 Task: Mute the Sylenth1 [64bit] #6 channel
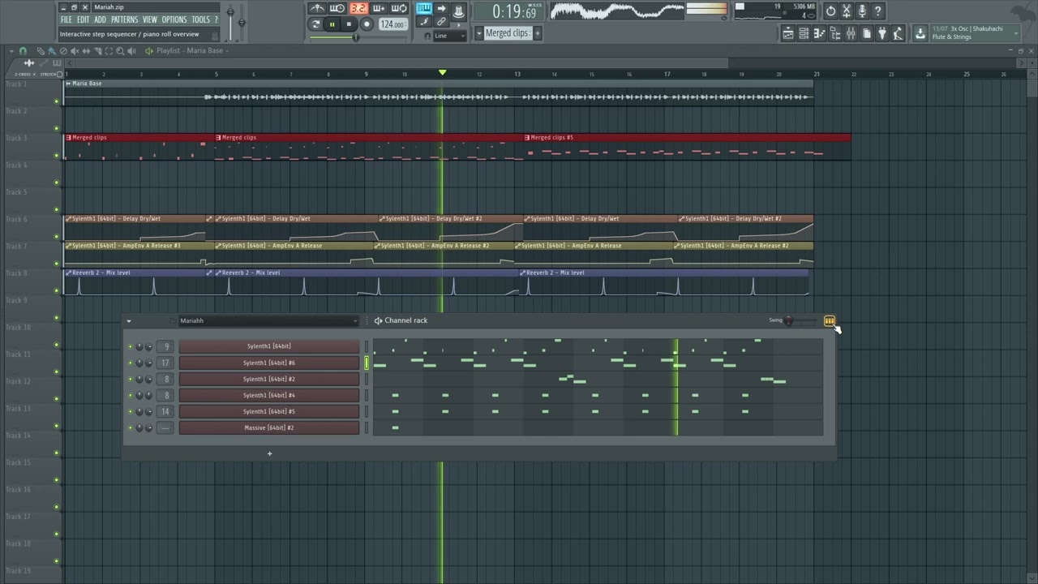[130, 363]
